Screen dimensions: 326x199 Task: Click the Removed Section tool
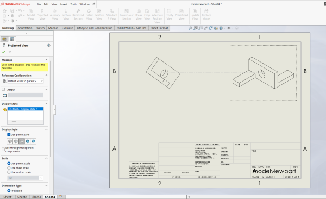[78, 15]
